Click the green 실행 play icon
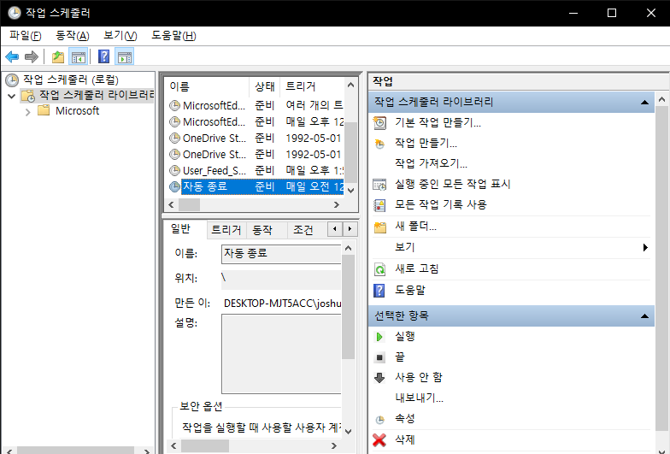The width and height of the screenshot is (670, 454). [379, 337]
